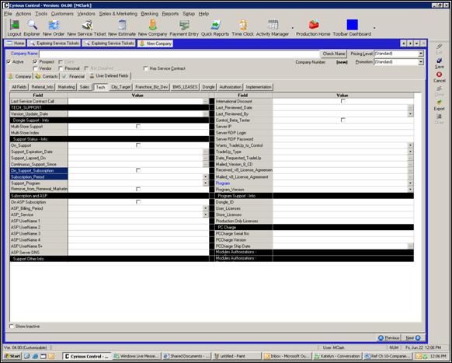Screen dimensions: 452x363
Task: Expand the Subscription_Period value dropdown
Action: pos(206,177)
